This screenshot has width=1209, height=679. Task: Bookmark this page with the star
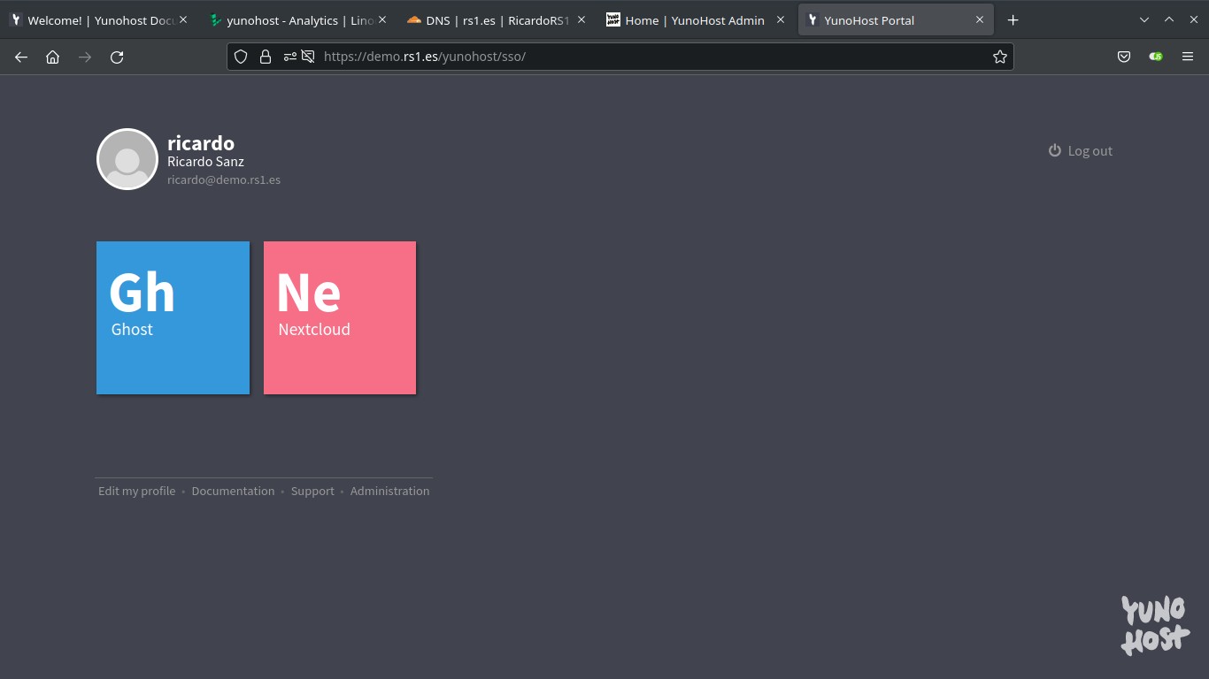[1000, 57]
